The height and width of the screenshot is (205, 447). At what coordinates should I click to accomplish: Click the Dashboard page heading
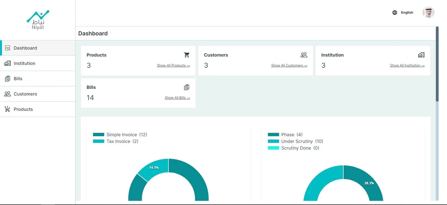pos(93,33)
